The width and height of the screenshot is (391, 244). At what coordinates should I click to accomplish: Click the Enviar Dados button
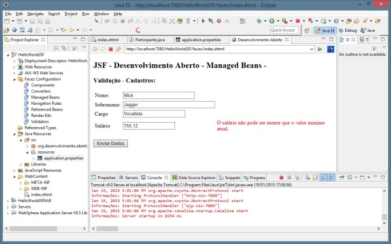[x=110, y=143]
